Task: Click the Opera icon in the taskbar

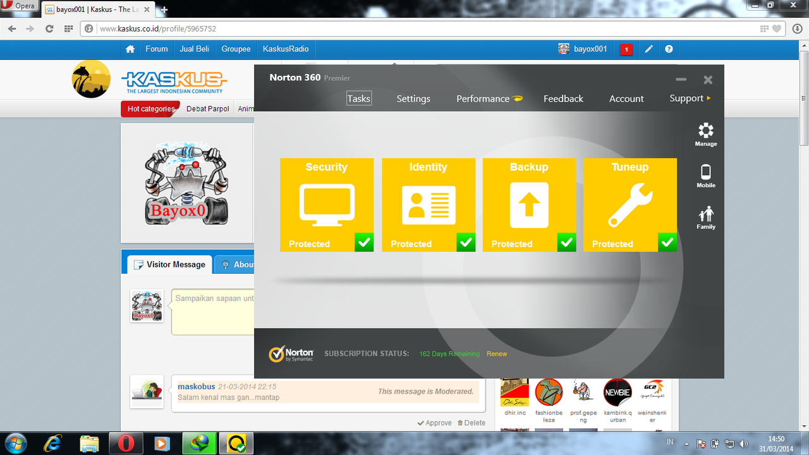Action: (126, 443)
